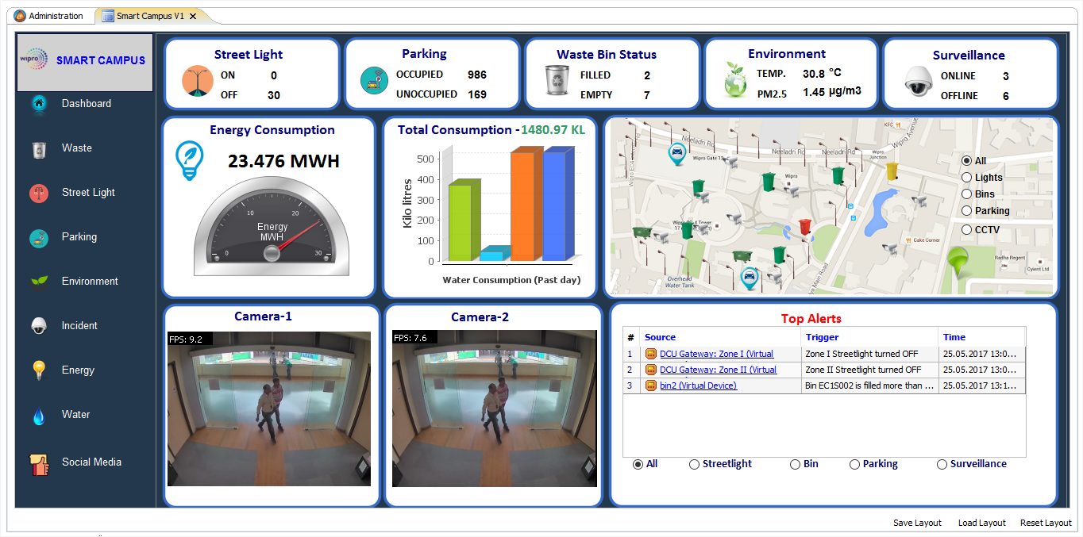
Task: Open the Dashboard home icon in sidebar
Action: coord(39,104)
